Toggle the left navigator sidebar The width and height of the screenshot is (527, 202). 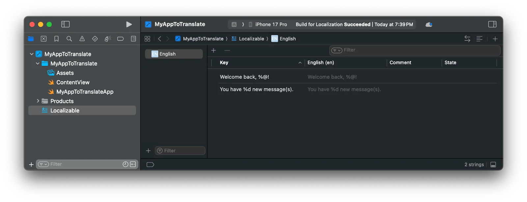[66, 24]
